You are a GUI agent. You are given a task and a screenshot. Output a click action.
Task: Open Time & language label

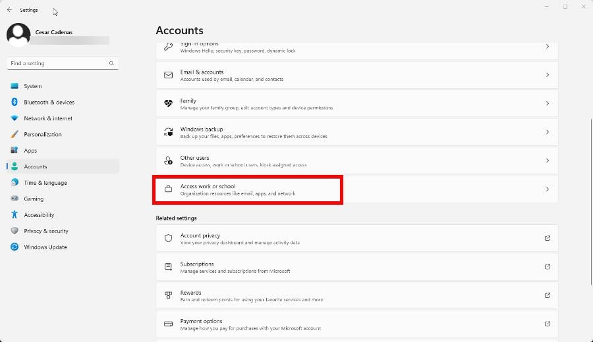click(45, 183)
